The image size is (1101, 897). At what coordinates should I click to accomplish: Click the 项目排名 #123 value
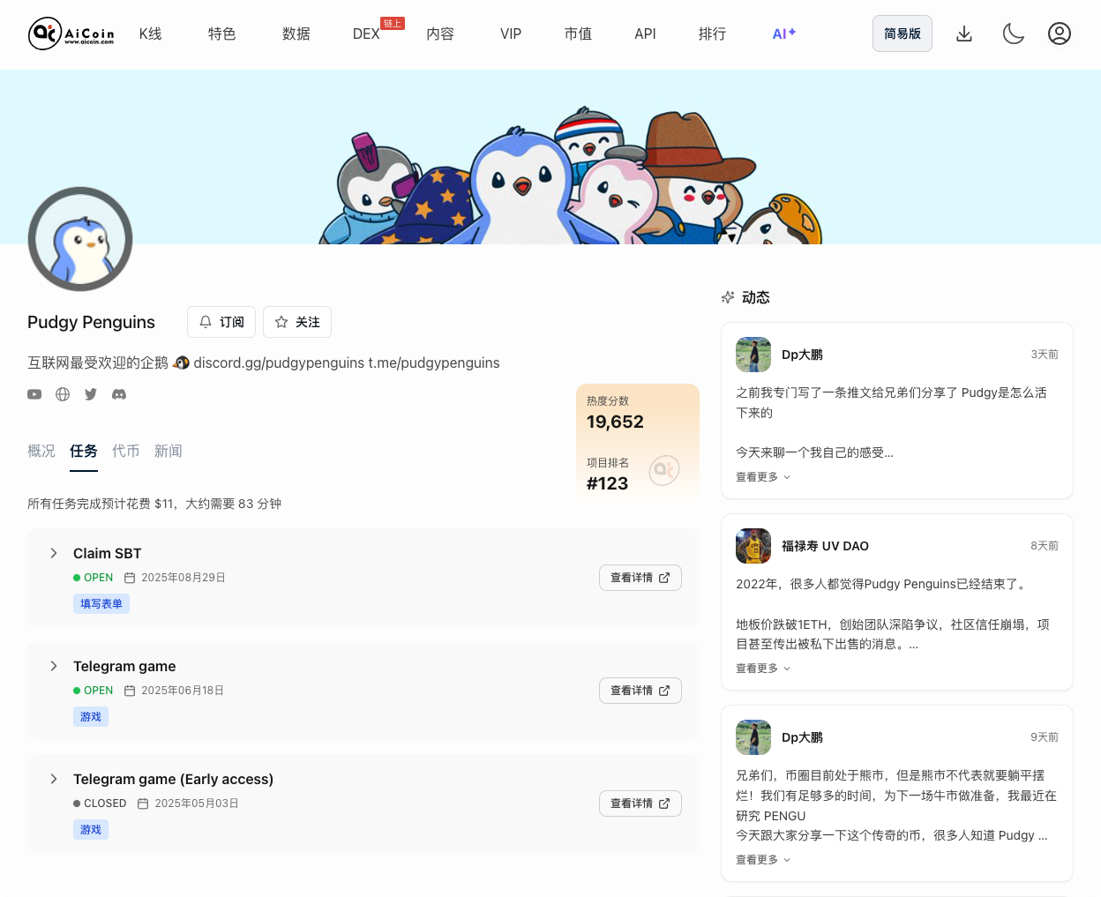pos(608,483)
